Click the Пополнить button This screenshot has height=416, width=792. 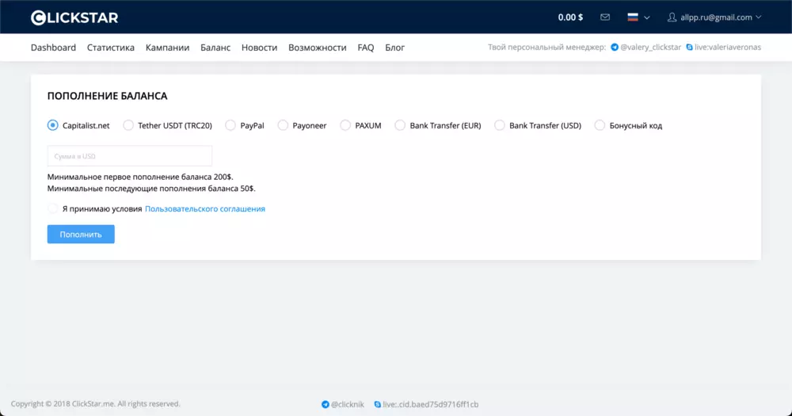coord(81,234)
